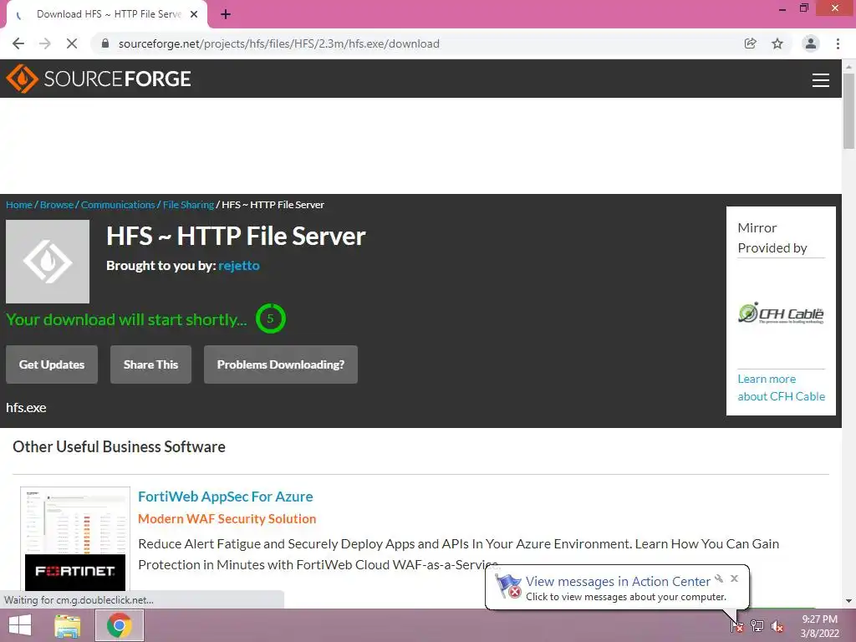Image resolution: width=856 pixels, height=642 pixels.
Task: Go forward using the browser forward arrow
Action: click(x=45, y=43)
